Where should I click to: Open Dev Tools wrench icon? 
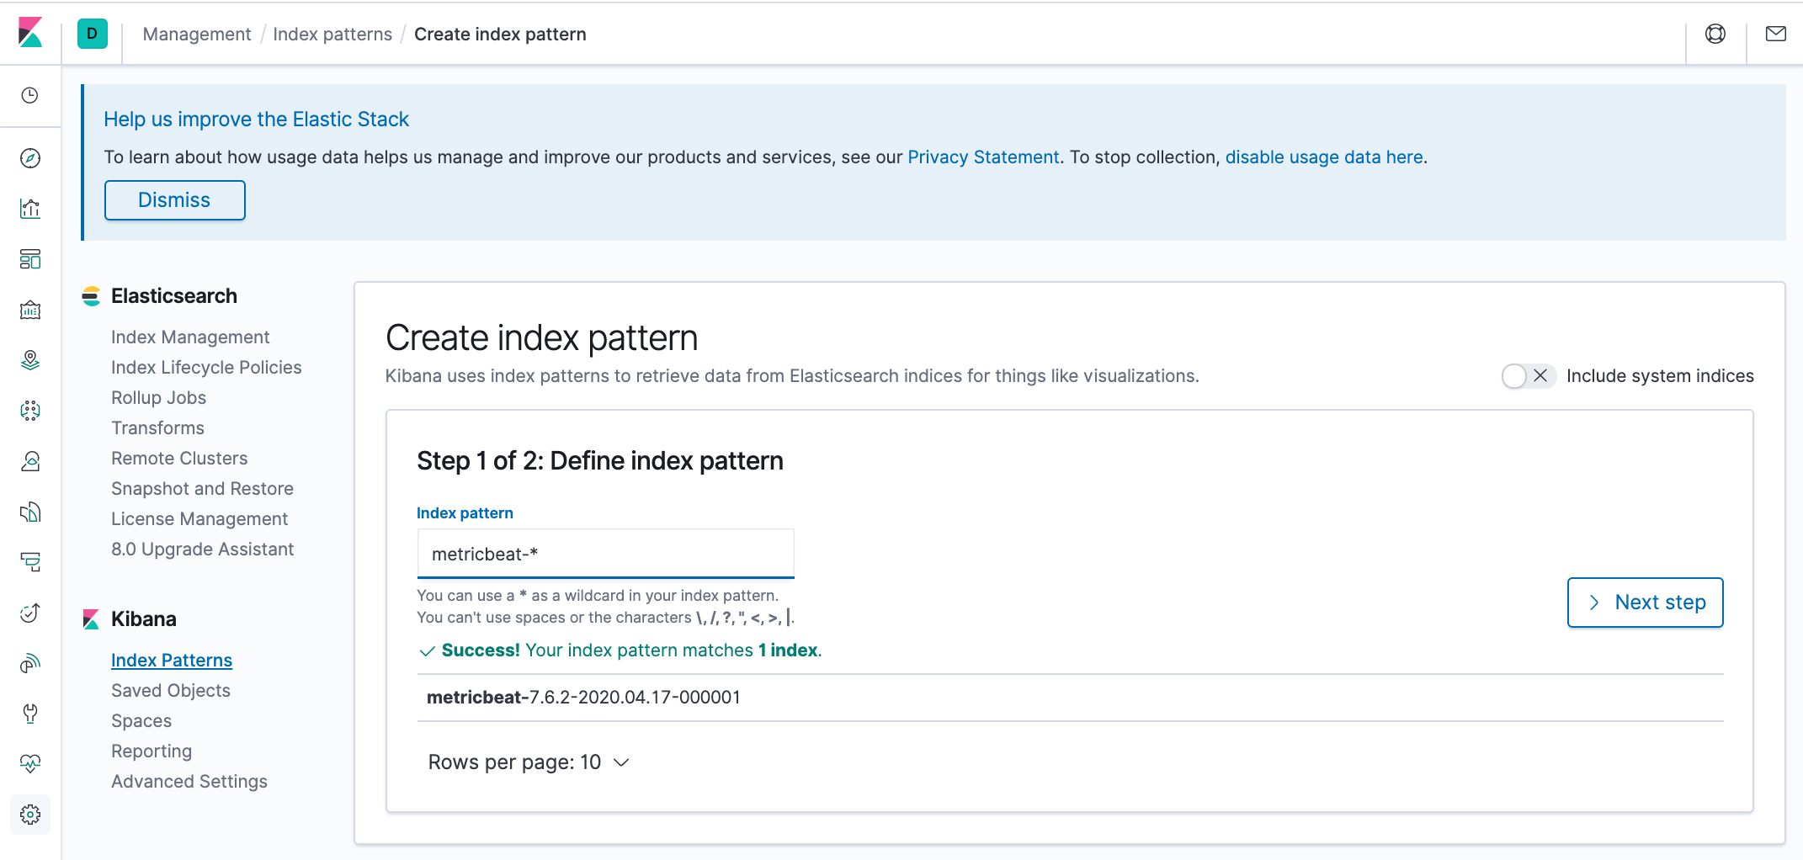pos(30,714)
